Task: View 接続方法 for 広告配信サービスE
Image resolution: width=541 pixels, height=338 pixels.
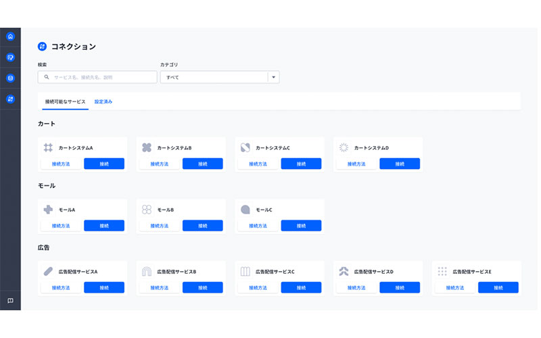Action: pos(455,288)
